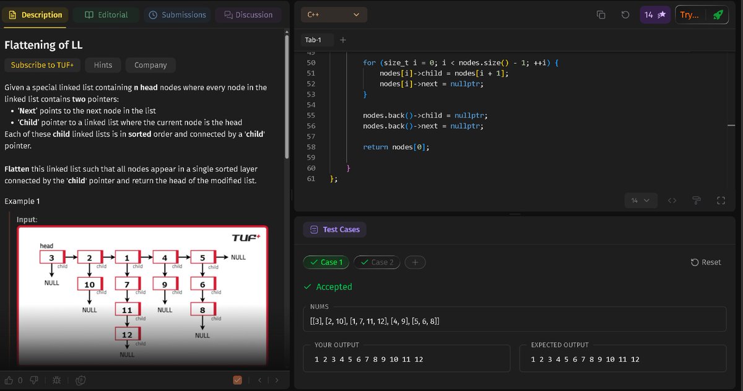743x391 pixels.
Task: Click the paint roller theme icon
Action: pos(697,200)
